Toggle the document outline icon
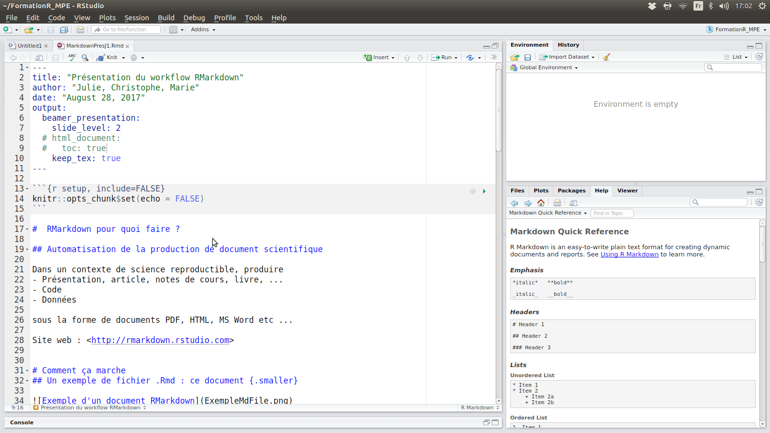770x433 pixels. tap(494, 57)
